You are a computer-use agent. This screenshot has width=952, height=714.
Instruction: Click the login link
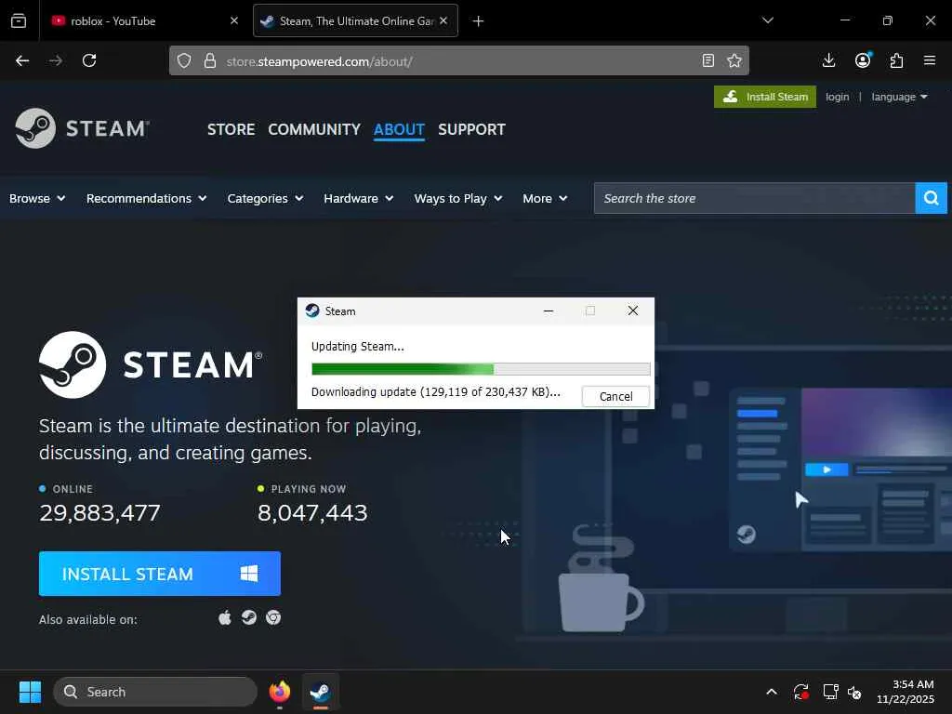point(838,97)
